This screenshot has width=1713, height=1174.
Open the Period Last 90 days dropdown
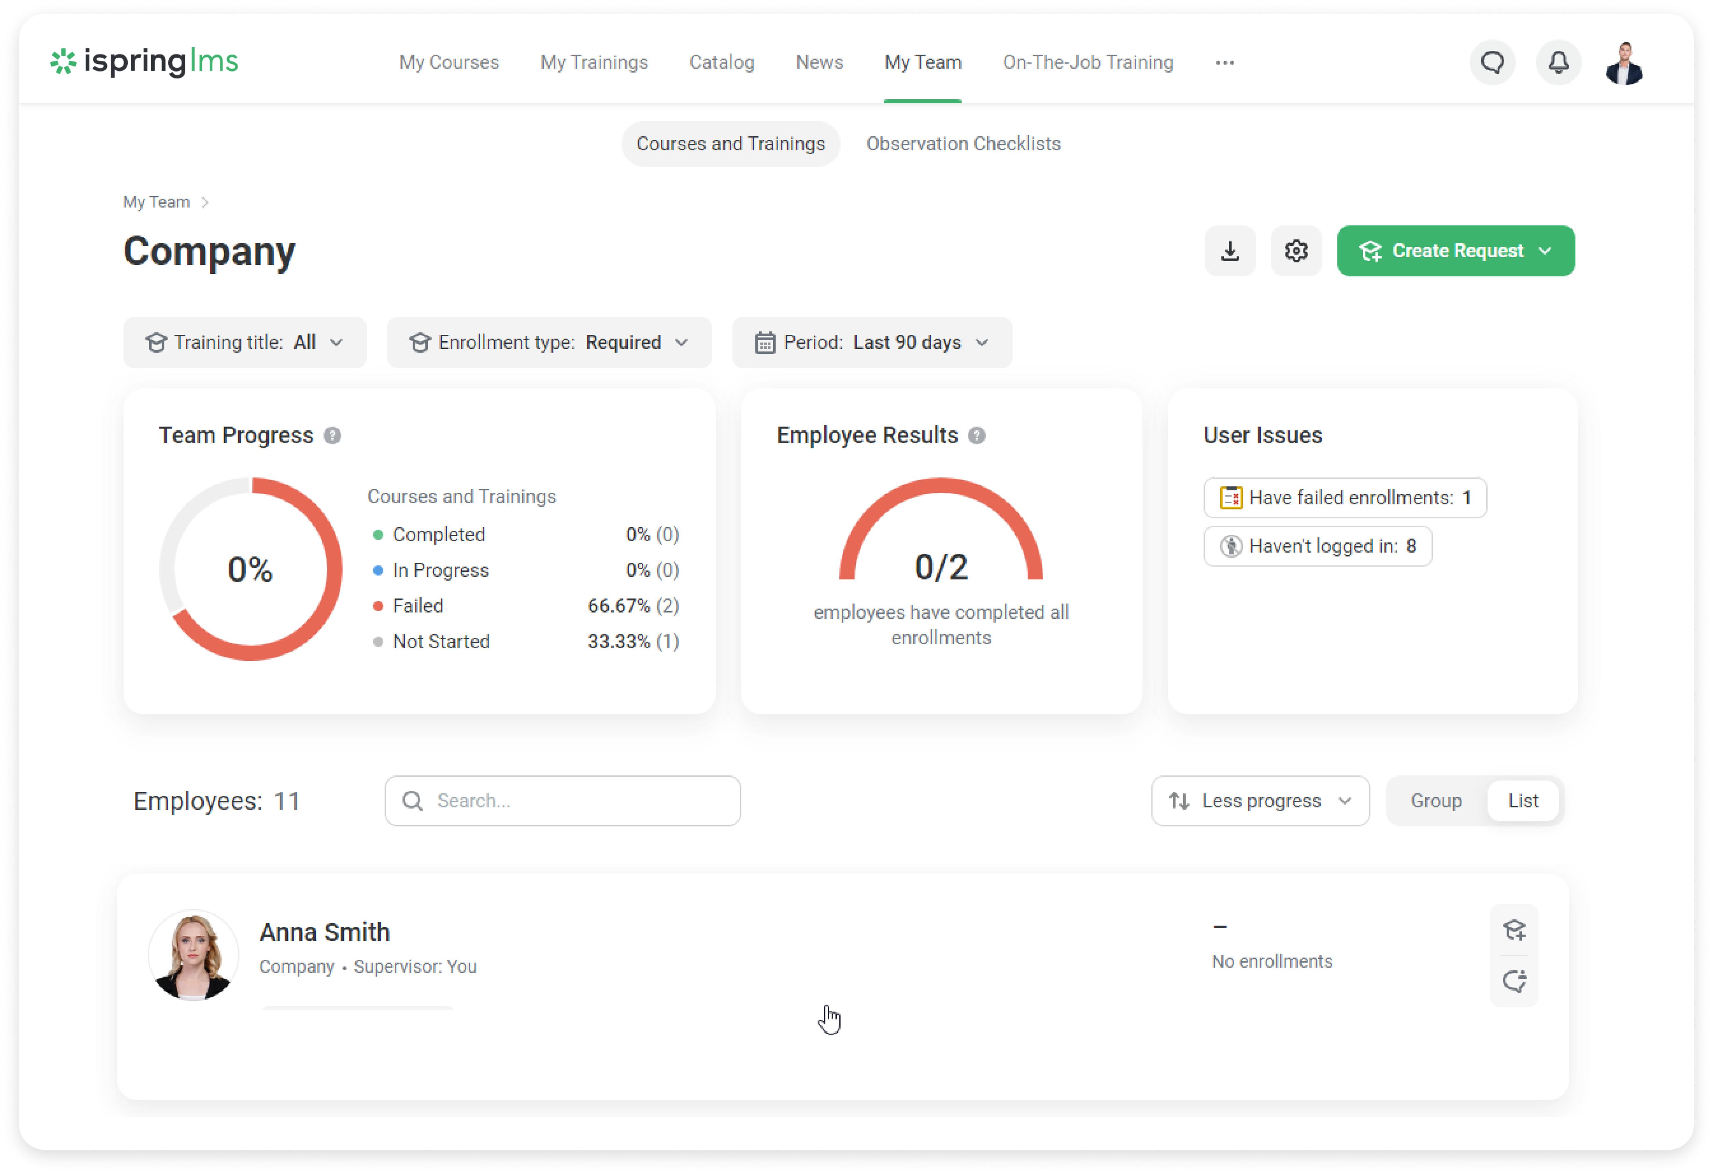[x=872, y=343]
